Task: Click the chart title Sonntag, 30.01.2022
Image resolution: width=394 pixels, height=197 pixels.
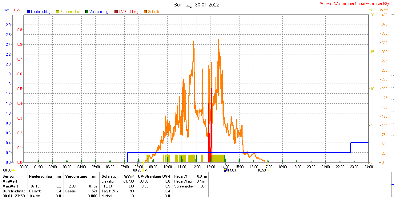Action: tap(196, 5)
